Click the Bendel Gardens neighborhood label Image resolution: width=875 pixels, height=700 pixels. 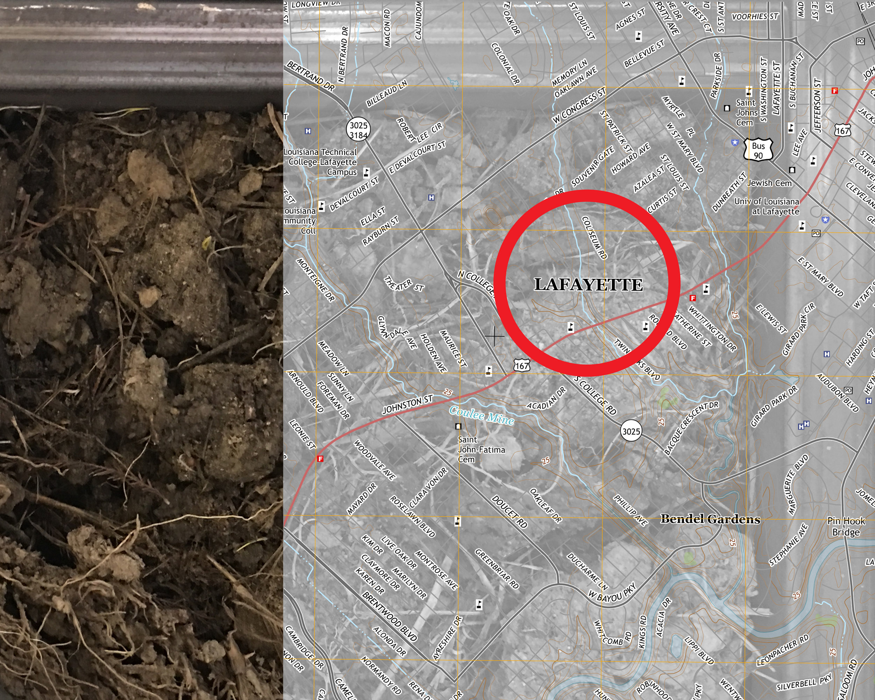click(x=710, y=519)
